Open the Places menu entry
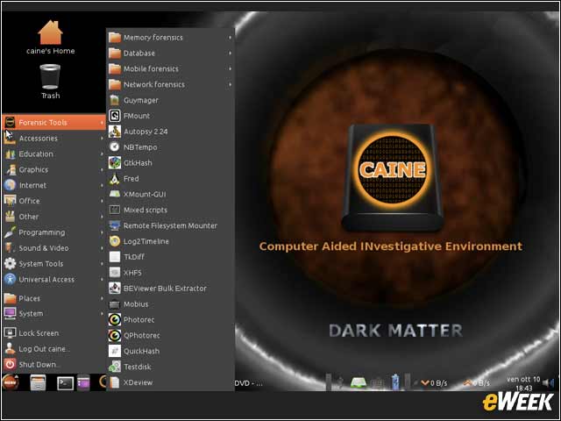The height and width of the screenshot is (421, 561). point(54,298)
